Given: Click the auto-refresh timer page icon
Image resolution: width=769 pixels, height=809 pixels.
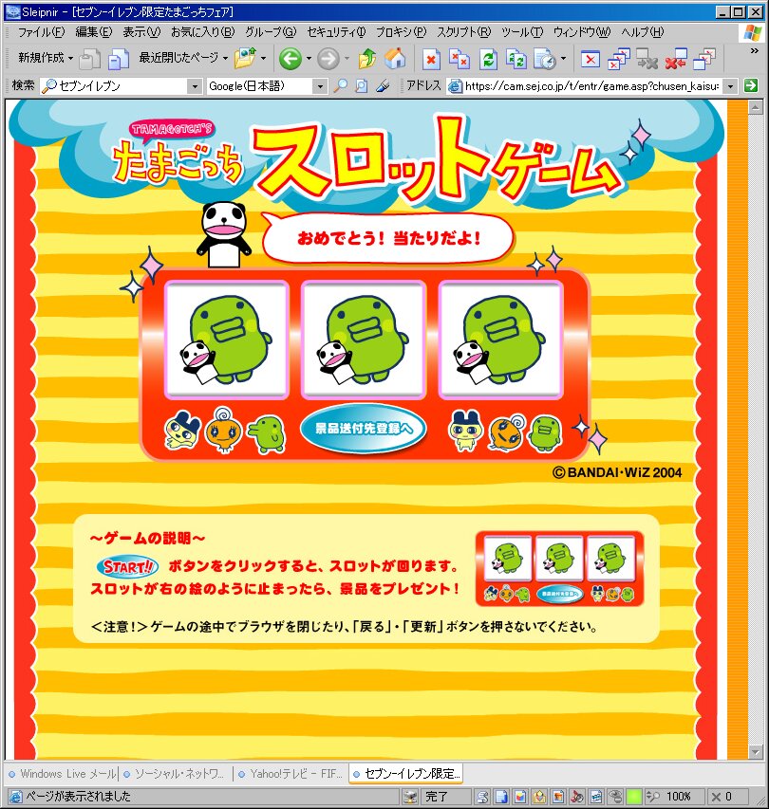Looking at the screenshot, I should [544, 60].
